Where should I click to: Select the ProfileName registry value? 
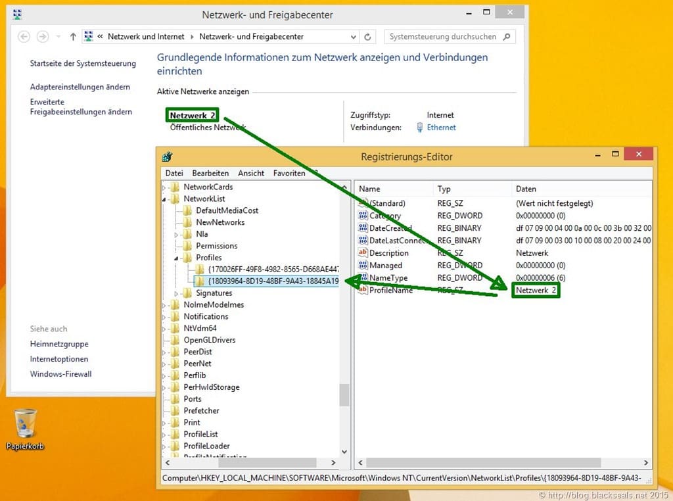[x=391, y=290]
